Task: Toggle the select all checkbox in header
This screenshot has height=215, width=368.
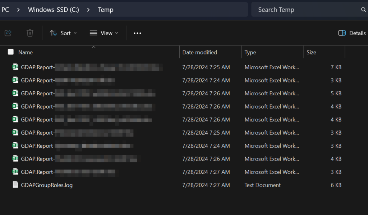Action: (11, 52)
